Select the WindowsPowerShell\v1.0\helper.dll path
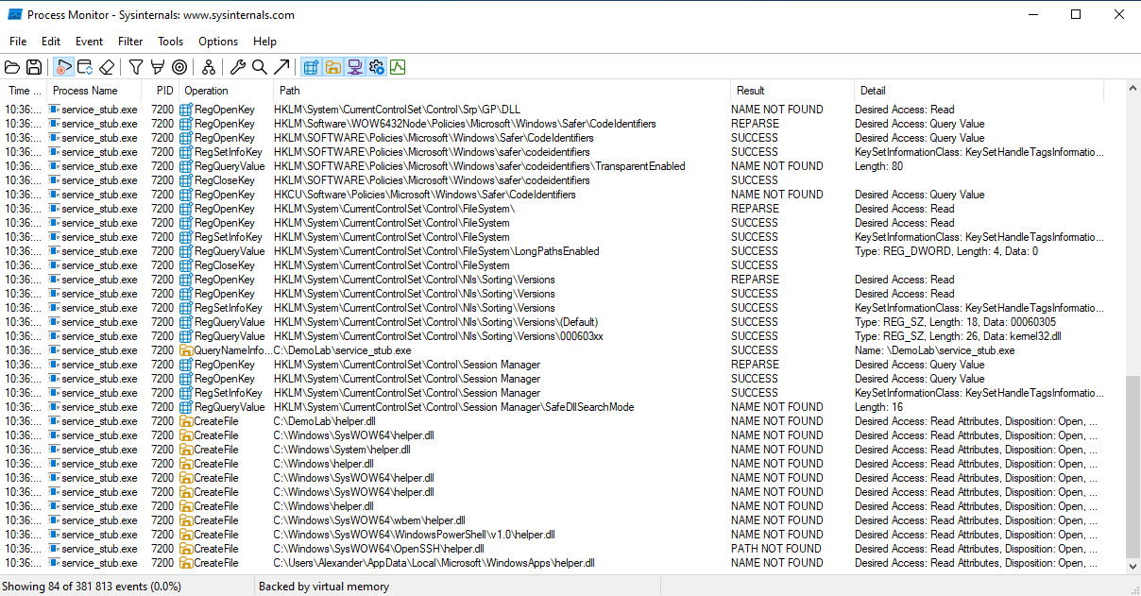Image resolution: width=1141 pixels, height=596 pixels. [414, 535]
